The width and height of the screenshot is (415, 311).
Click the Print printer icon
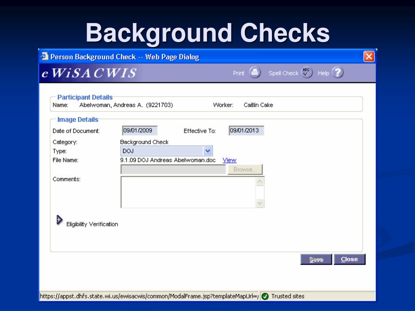(254, 73)
